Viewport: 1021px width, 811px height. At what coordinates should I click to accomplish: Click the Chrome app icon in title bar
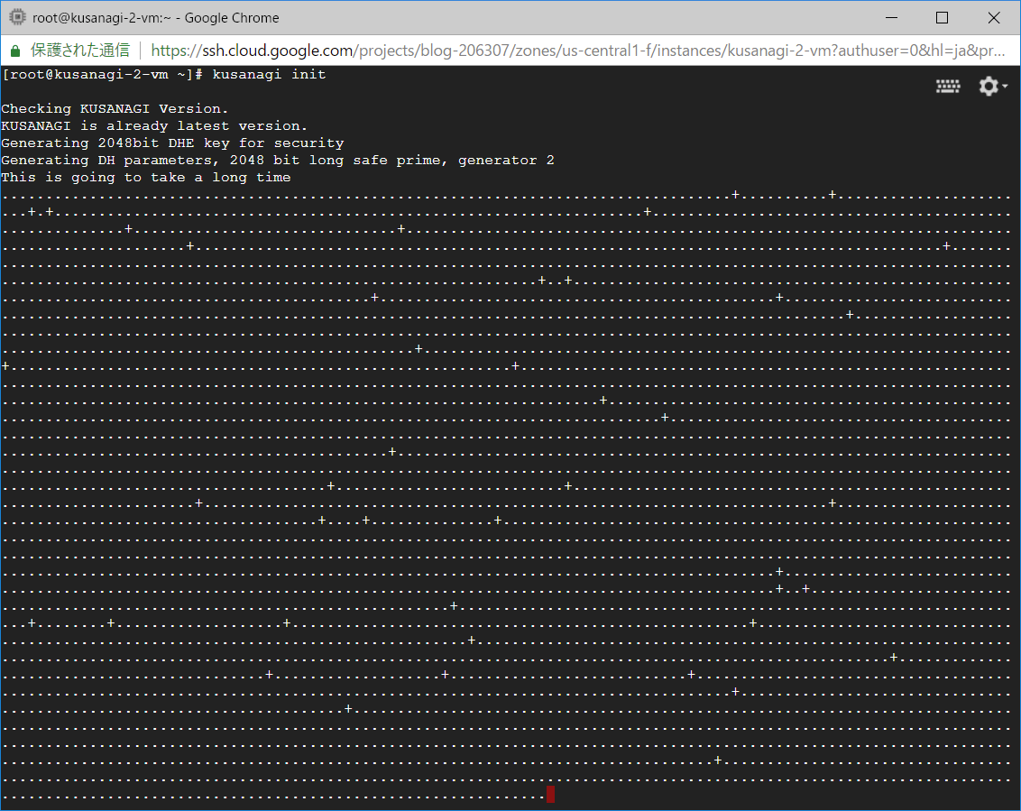point(16,17)
